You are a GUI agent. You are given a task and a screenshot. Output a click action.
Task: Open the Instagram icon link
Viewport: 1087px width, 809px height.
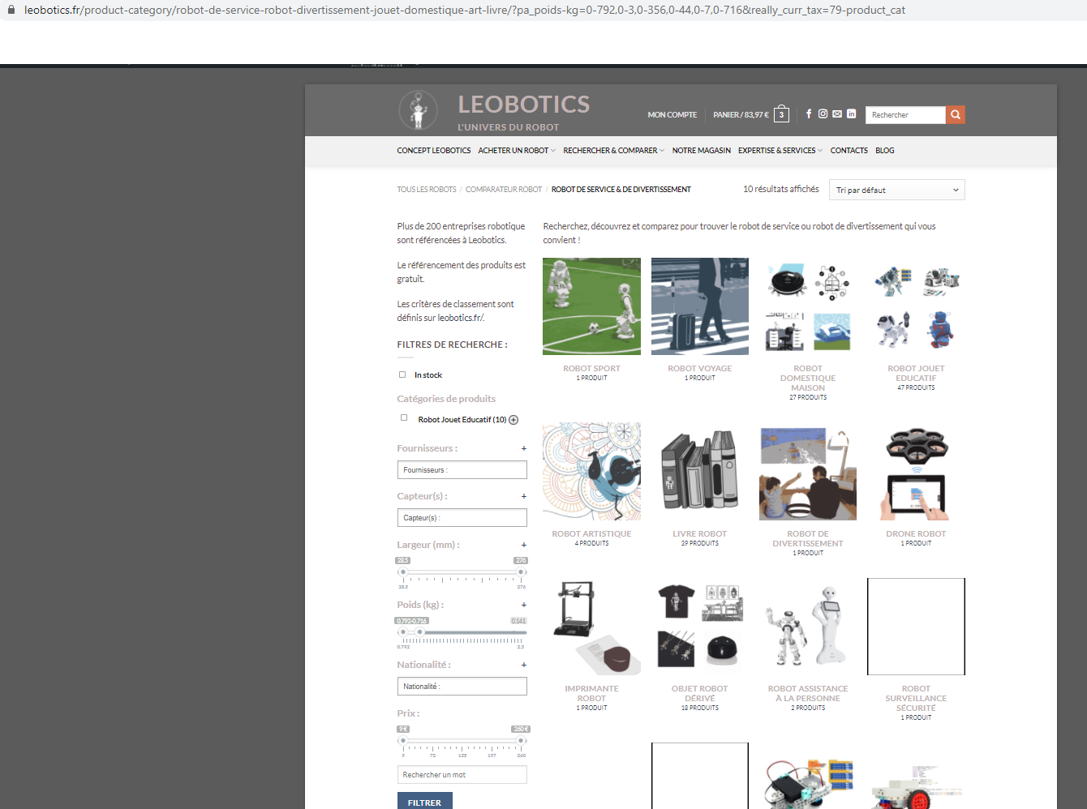tap(823, 114)
